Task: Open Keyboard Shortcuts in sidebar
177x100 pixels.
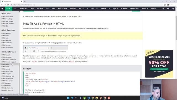Action: point(7,90)
